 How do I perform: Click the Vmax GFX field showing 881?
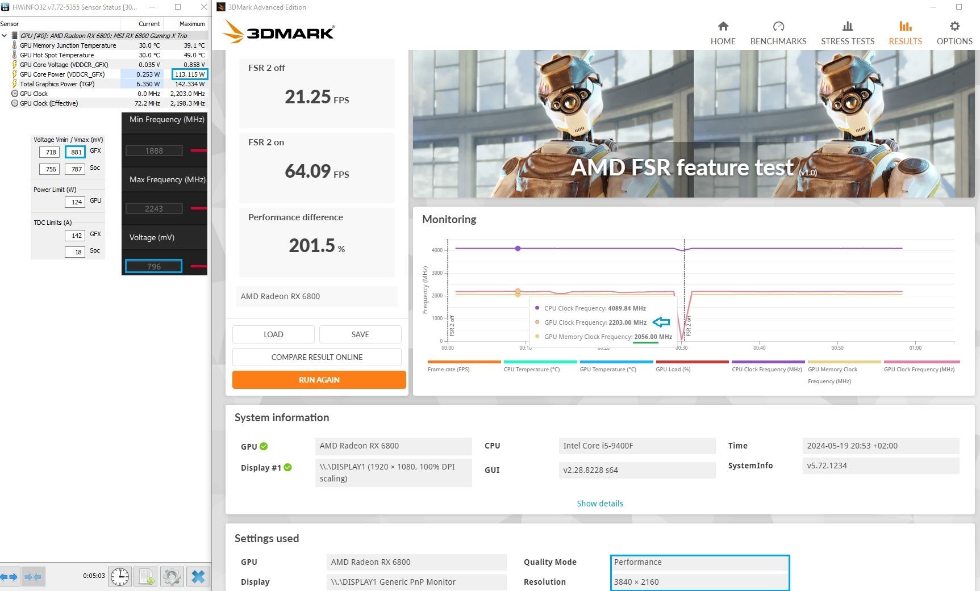[76, 152]
